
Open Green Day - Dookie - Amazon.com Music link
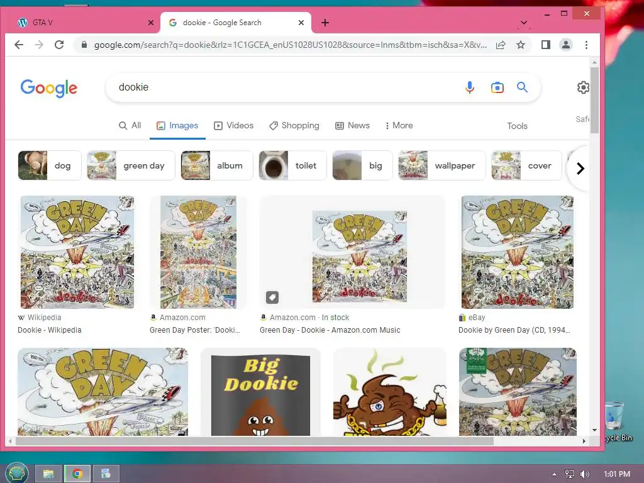[x=330, y=330]
